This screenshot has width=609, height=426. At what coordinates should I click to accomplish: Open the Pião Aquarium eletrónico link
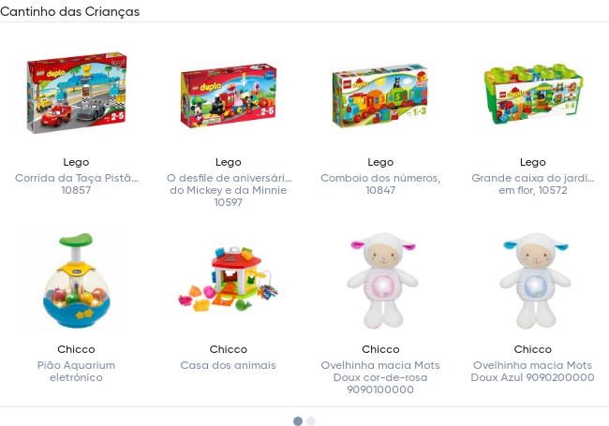tap(76, 372)
